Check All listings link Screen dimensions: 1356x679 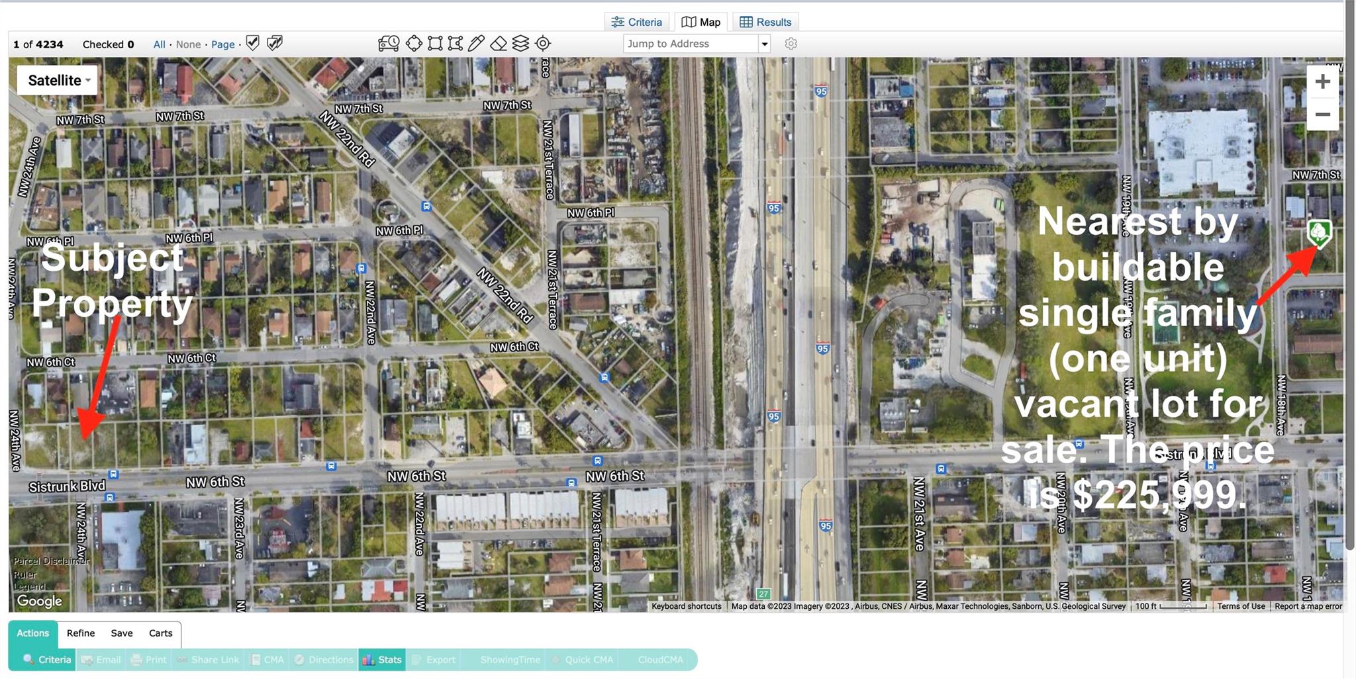[x=159, y=44]
